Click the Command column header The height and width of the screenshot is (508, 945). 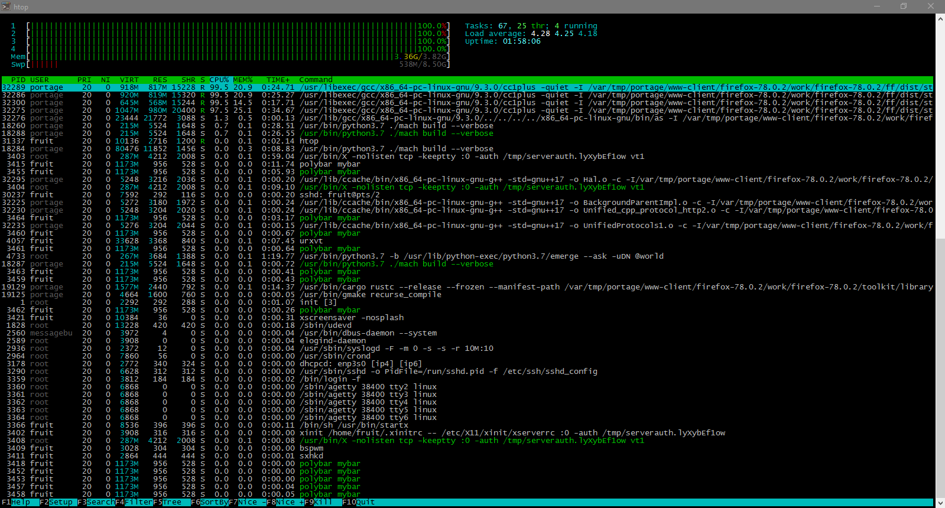316,80
